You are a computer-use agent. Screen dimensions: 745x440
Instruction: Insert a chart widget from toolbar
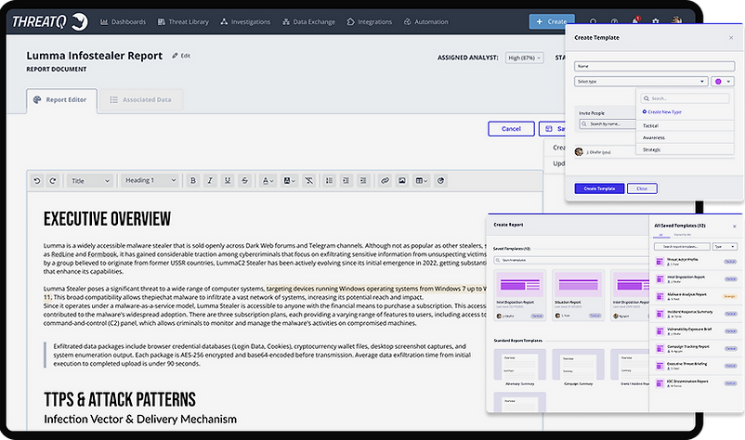pyautogui.click(x=441, y=181)
